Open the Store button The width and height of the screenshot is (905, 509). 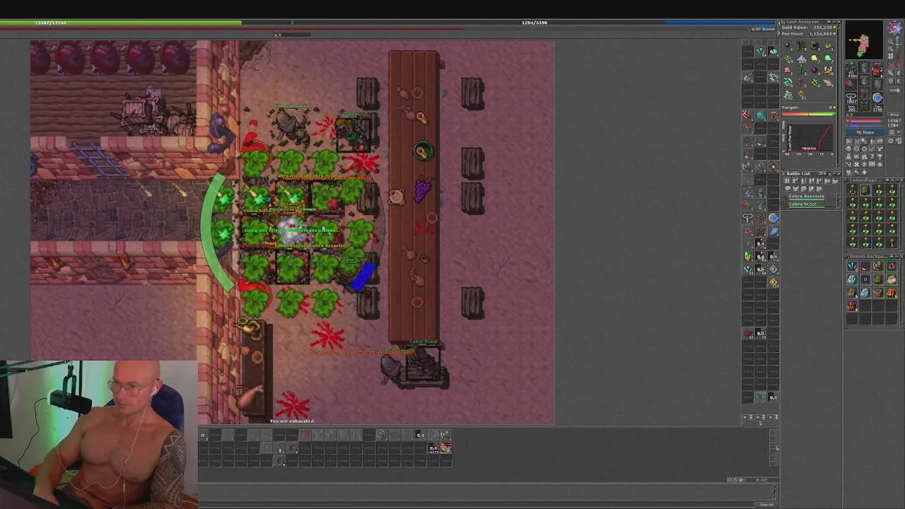(x=864, y=132)
